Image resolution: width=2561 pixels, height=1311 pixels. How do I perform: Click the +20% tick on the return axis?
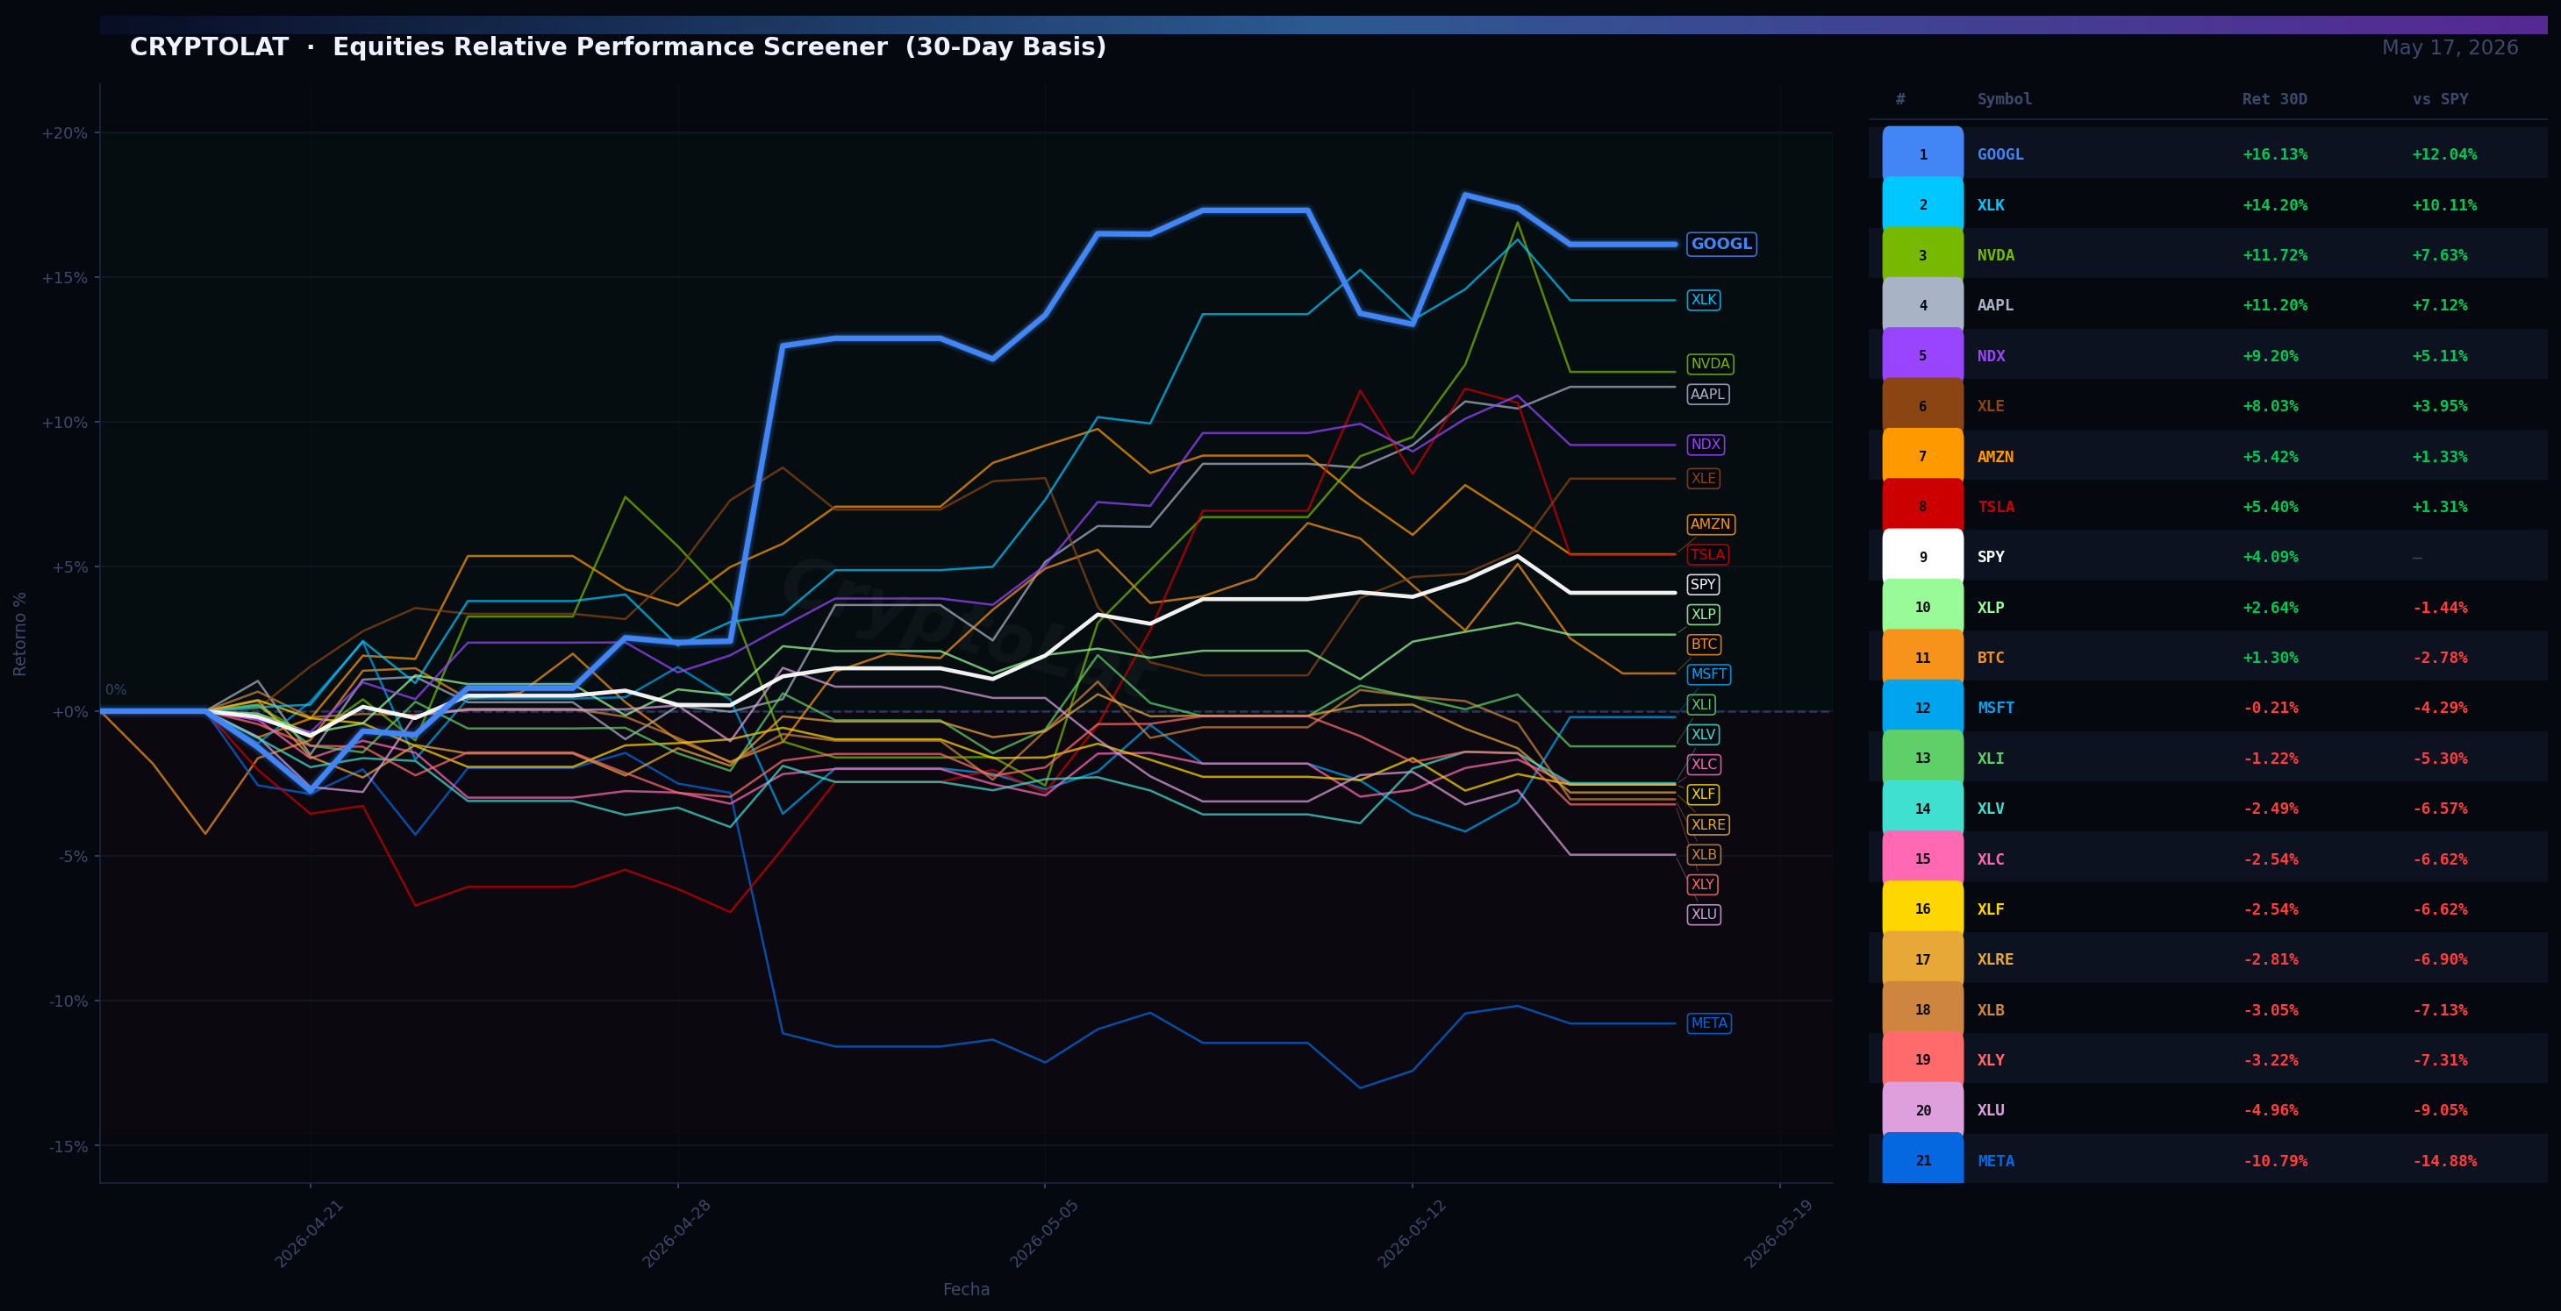point(65,133)
